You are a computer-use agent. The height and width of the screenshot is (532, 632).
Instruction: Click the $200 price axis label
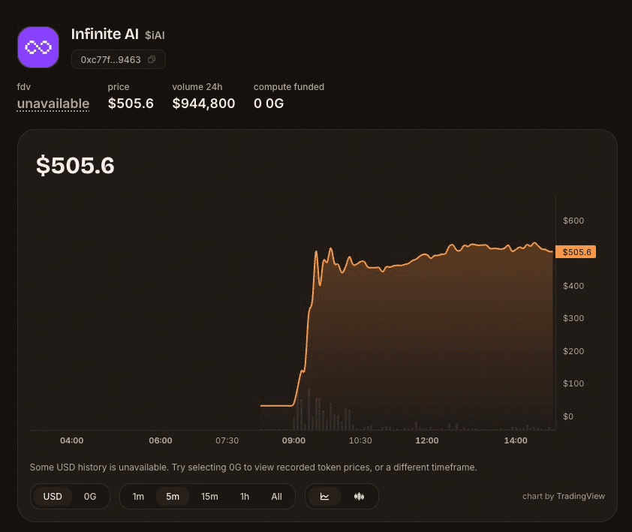[x=573, y=351]
